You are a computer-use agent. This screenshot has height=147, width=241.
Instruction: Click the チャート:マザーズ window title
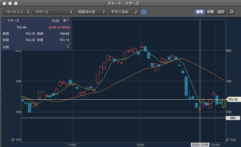pyautogui.click(x=123, y=3)
